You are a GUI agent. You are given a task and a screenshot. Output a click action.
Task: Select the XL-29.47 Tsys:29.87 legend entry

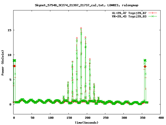click(129, 13)
